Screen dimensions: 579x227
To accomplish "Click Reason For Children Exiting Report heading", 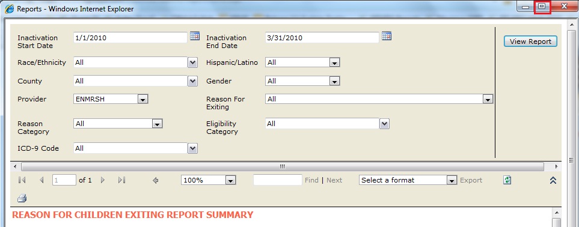I will [x=132, y=215].
